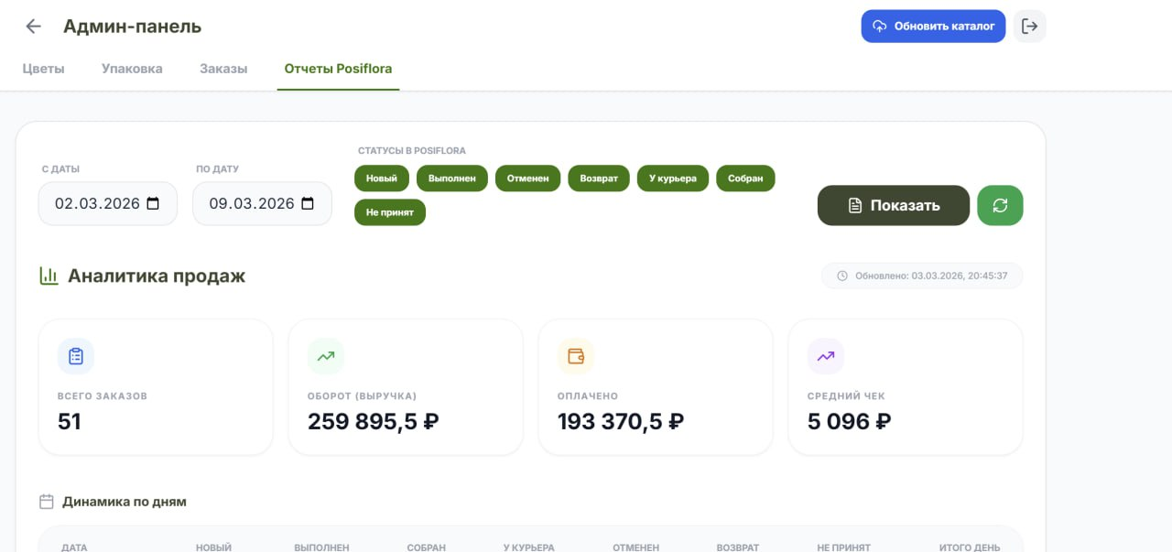The width and height of the screenshot is (1172, 552).
Task: Toggle the 'Выполнен' status filter
Action: [x=452, y=179]
